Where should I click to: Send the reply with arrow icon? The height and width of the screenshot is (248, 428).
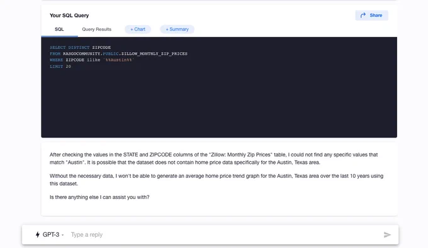point(387,235)
